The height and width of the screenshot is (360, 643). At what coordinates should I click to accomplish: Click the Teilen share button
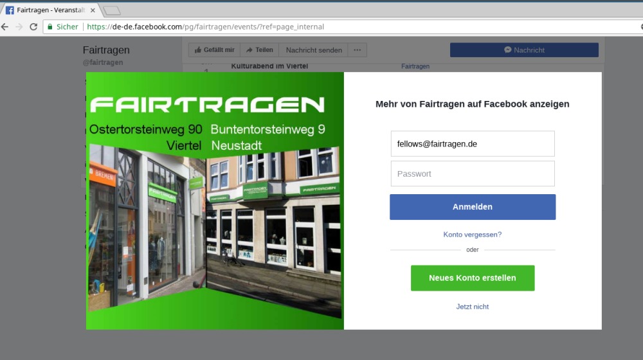(x=260, y=50)
